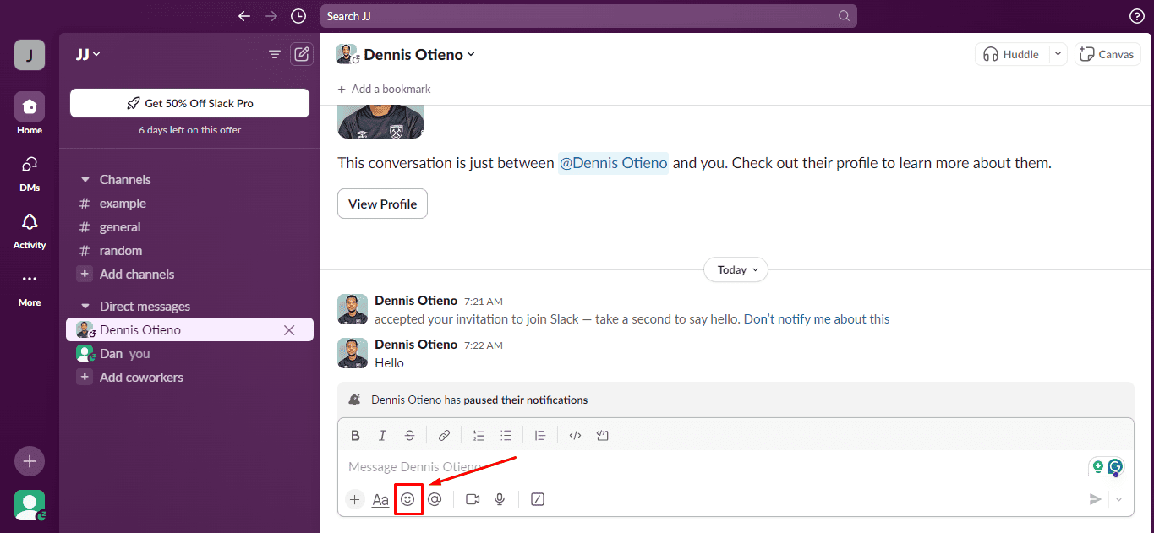Click the green pin extension icon
1154x533 pixels.
click(x=1097, y=466)
